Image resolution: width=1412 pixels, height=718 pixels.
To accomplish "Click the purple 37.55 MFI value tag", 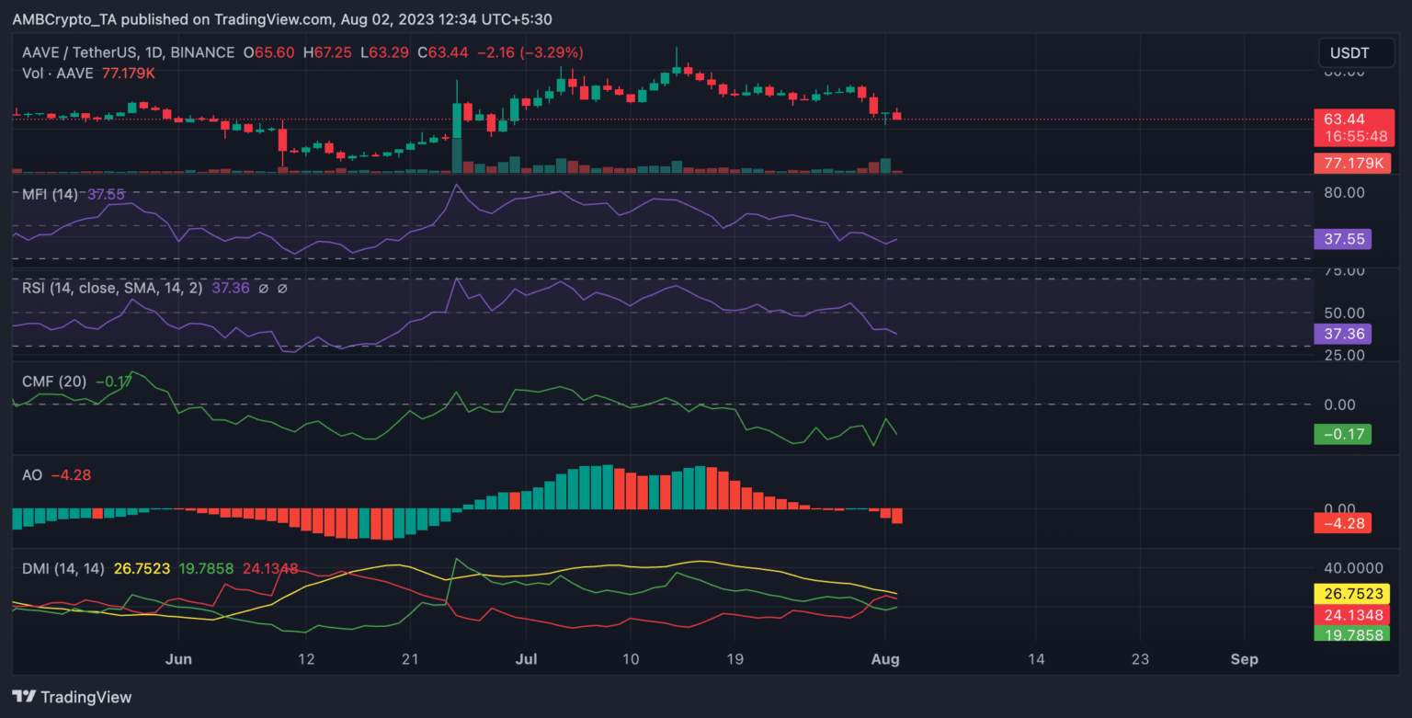I will (x=1343, y=239).
